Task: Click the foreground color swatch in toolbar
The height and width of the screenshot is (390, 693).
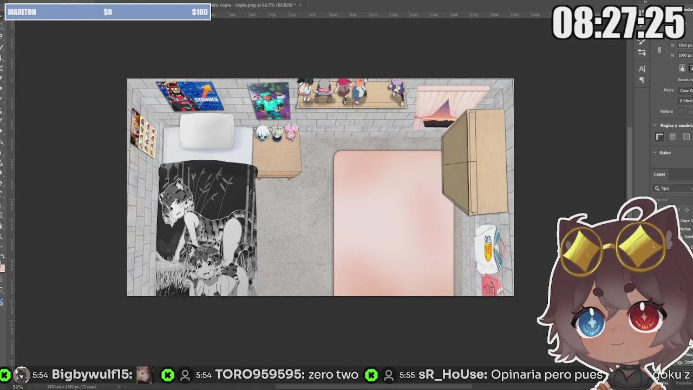Action: coord(2,267)
